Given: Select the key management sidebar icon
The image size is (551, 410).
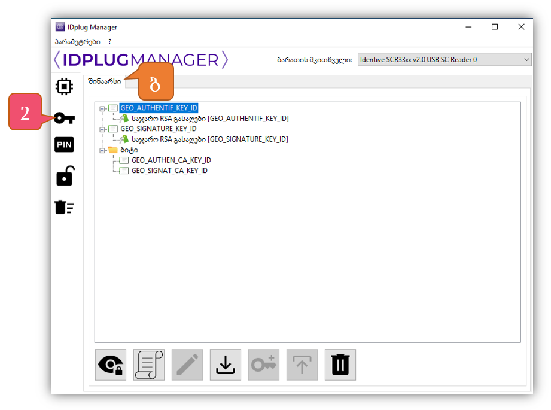Looking at the screenshot, I should [x=64, y=118].
